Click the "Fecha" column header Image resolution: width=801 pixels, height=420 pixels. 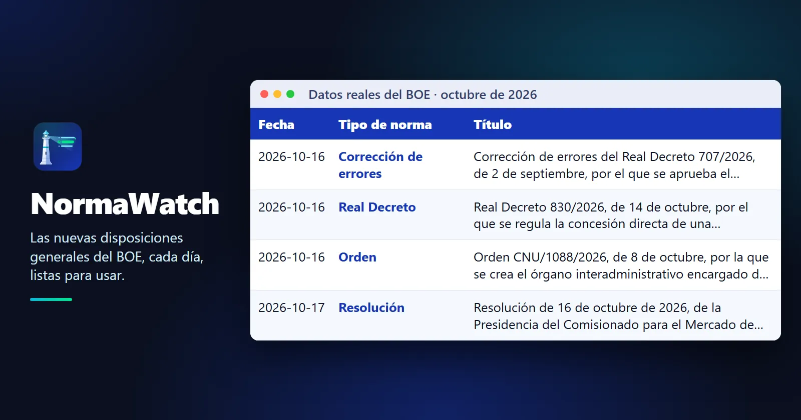point(276,124)
